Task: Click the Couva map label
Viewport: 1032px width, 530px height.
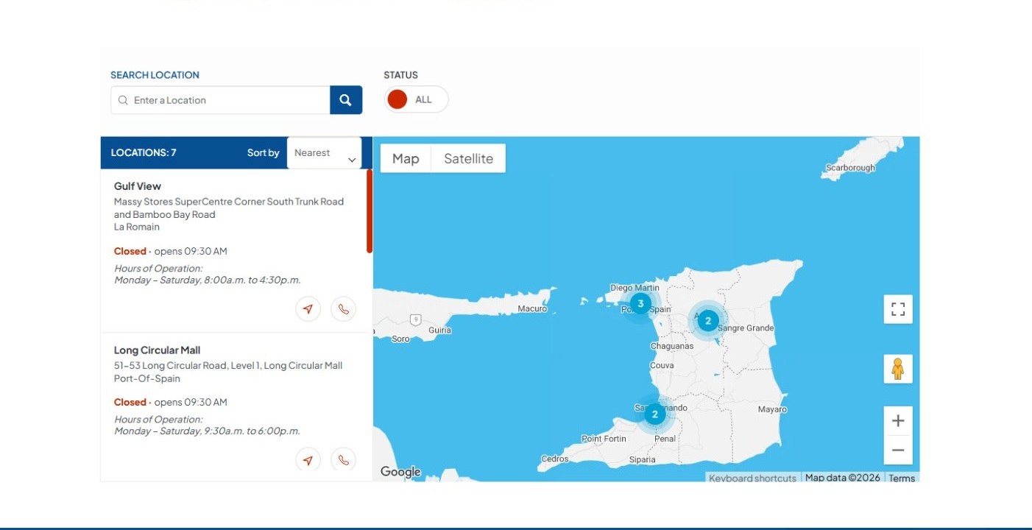Action: coord(662,366)
